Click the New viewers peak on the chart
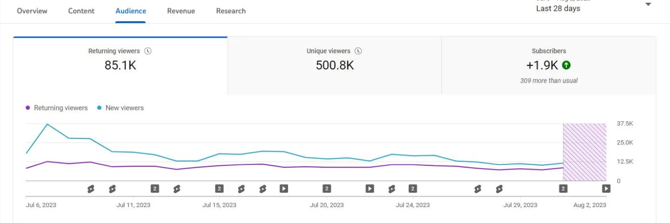This screenshot has width=670, height=223. pyautogui.click(x=47, y=124)
